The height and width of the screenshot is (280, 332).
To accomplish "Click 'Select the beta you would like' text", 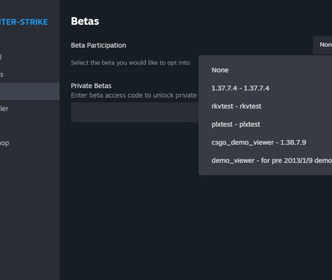I will 130,63.
